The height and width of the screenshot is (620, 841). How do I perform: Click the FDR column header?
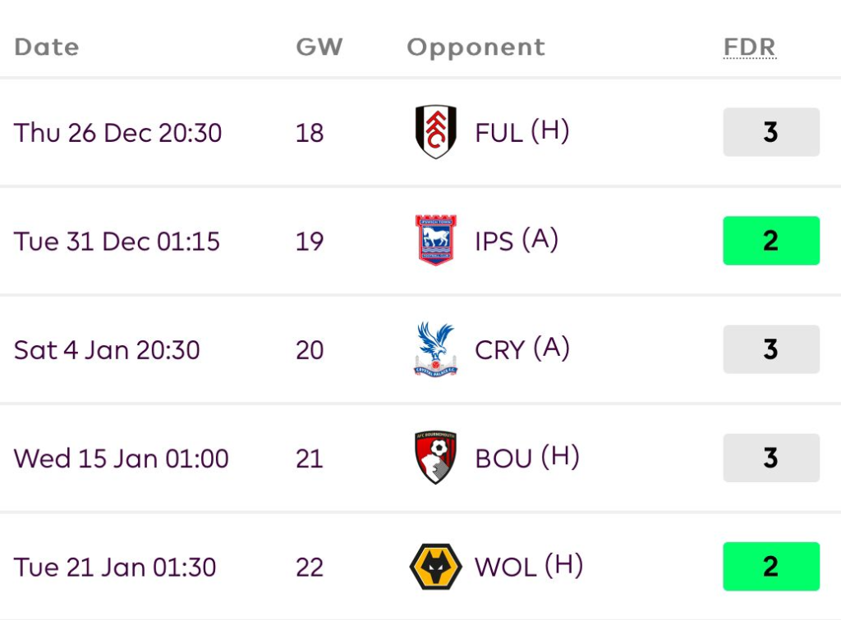[x=749, y=48]
